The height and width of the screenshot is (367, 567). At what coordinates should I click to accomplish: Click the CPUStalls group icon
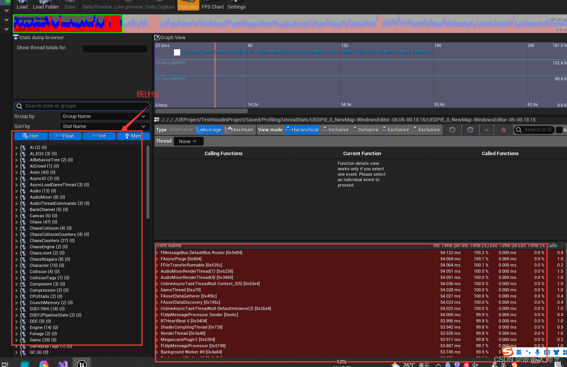[x=23, y=296]
